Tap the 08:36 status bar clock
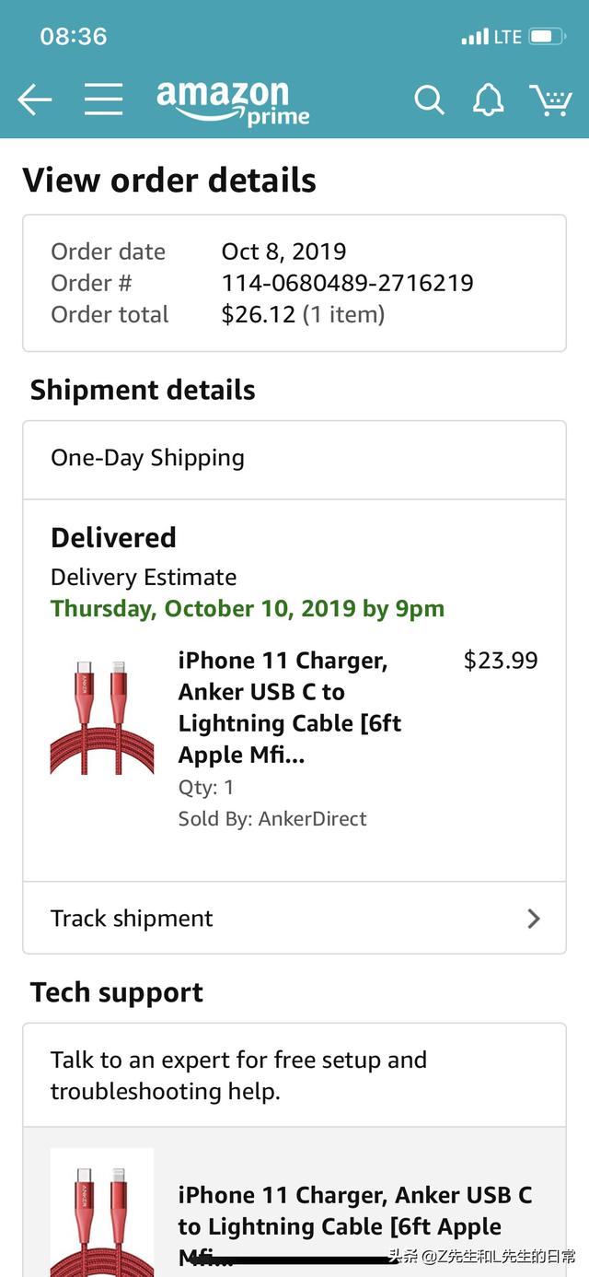Viewport: 589px width, 1277px height. [74, 37]
